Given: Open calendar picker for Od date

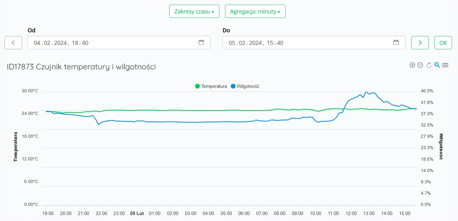Looking at the screenshot, I should tap(201, 43).
